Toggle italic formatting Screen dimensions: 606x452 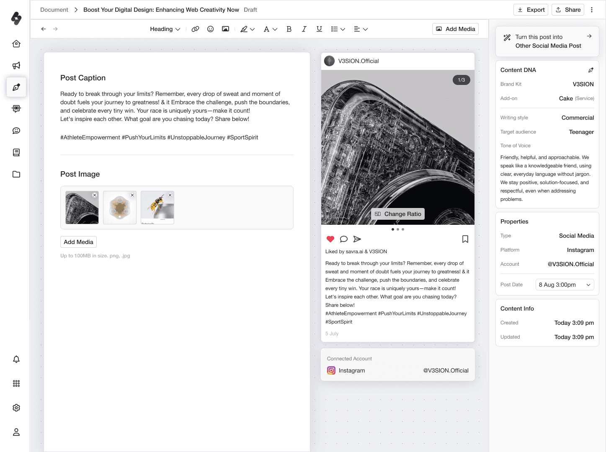click(x=304, y=29)
